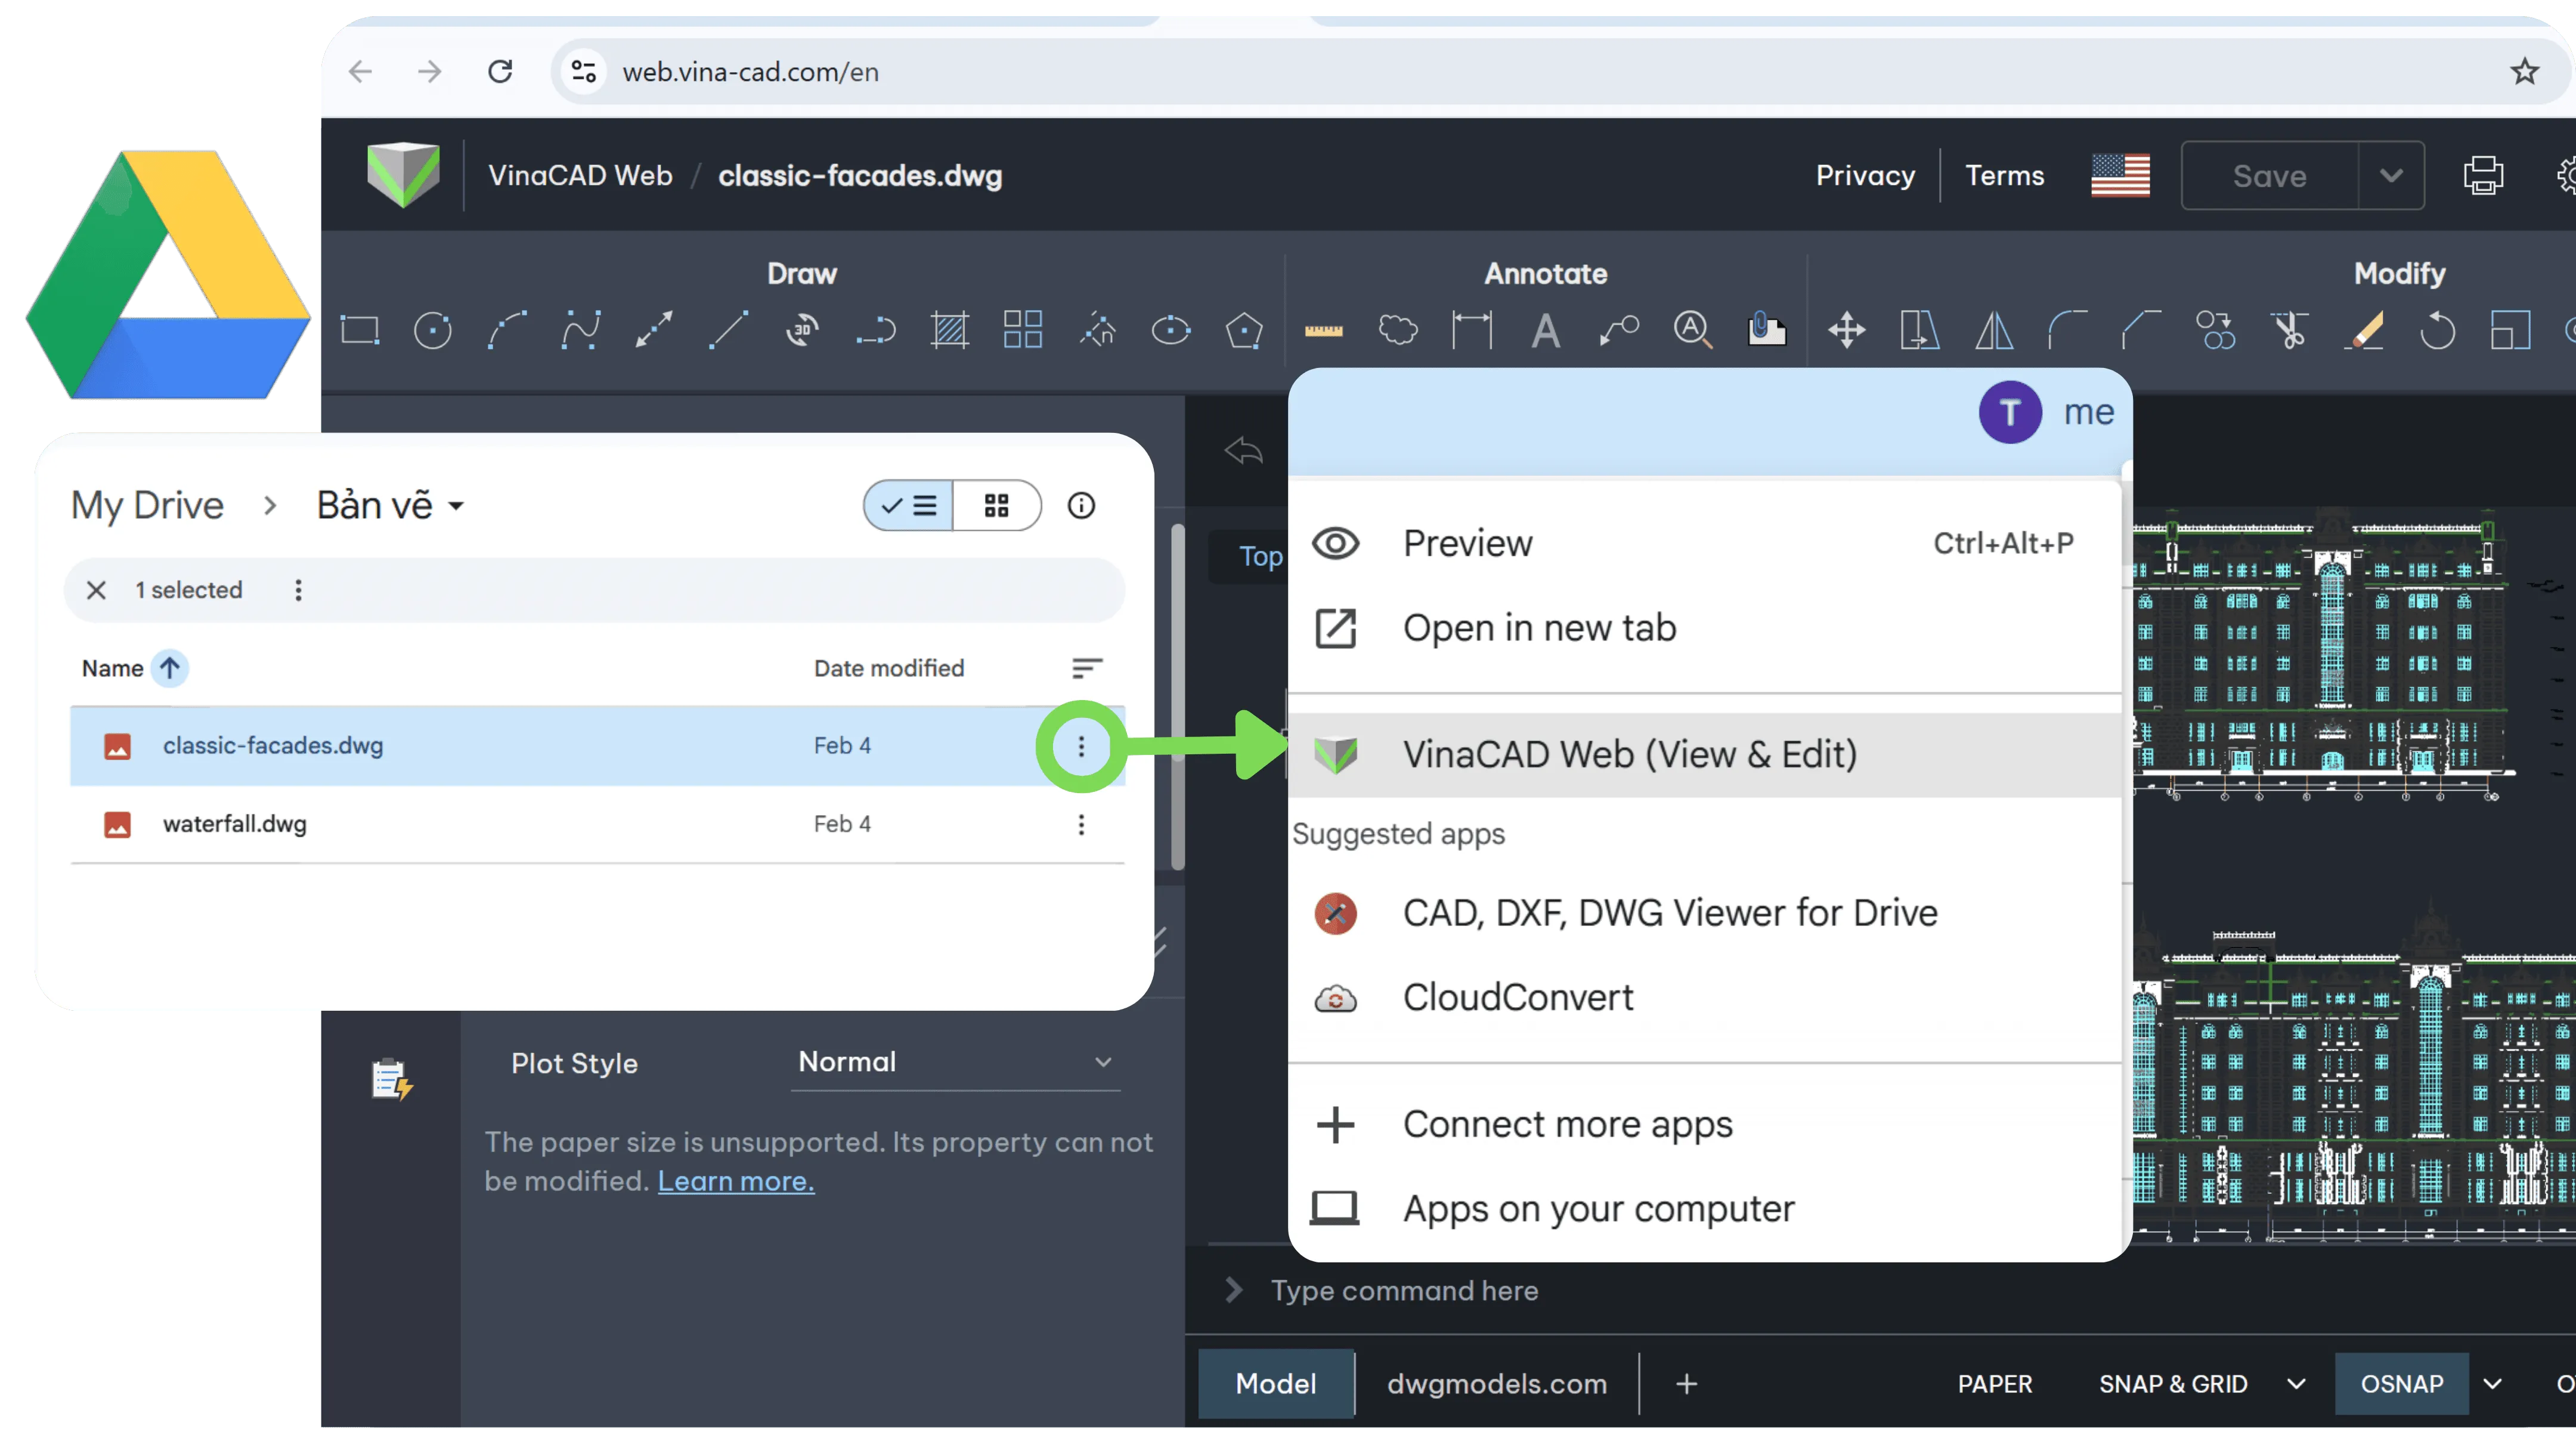The image size is (2576, 1449).
Task: Select the Fillet modify tool
Action: tap(2067, 330)
